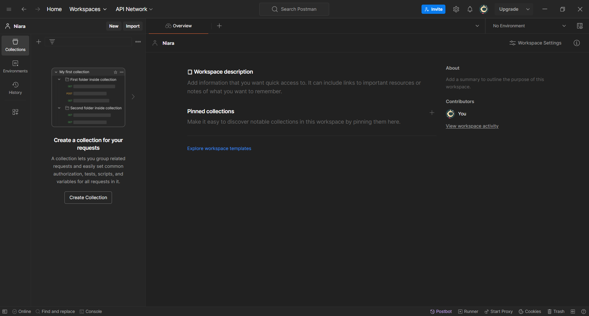
Task: Click the Niara workspace name in sidebar
Action: [x=20, y=26]
